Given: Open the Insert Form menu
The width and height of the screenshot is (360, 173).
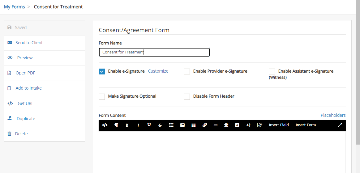Looking at the screenshot, I should 306,125.
